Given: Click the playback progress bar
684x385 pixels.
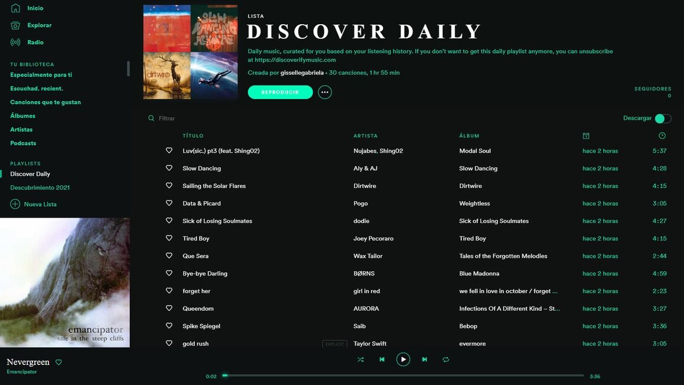Looking at the screenshot, I should (x=403, y=376).
